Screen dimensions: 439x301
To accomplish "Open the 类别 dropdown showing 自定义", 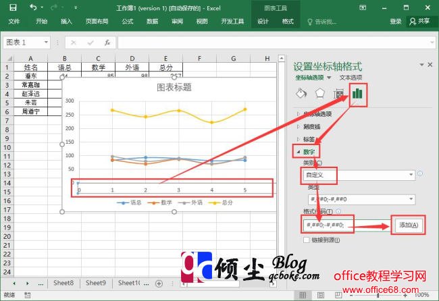I will point(359,175).
